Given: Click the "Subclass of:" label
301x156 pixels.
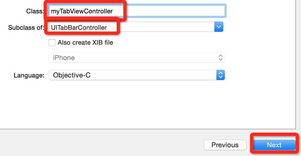Looking at the screenshot, I should (26, 27).
